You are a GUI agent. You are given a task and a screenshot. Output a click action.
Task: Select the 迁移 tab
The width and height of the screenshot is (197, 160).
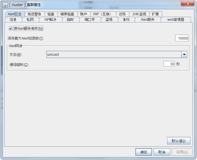point(122,14)
